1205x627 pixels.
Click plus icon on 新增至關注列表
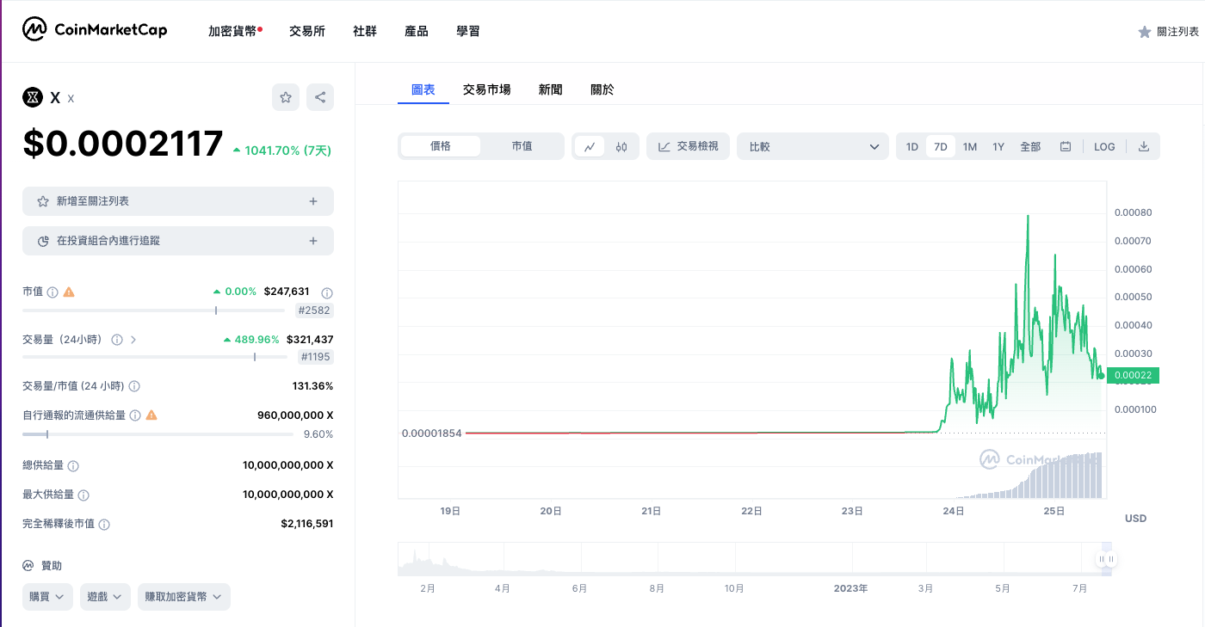pyautogui.click(x=313, y=201)
